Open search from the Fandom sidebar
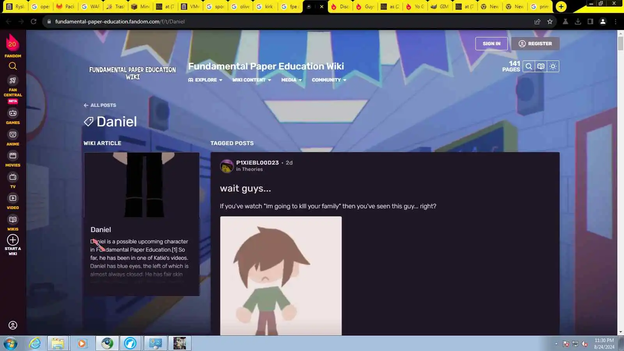The image size is (624, 351). click(x=13, y=66)
